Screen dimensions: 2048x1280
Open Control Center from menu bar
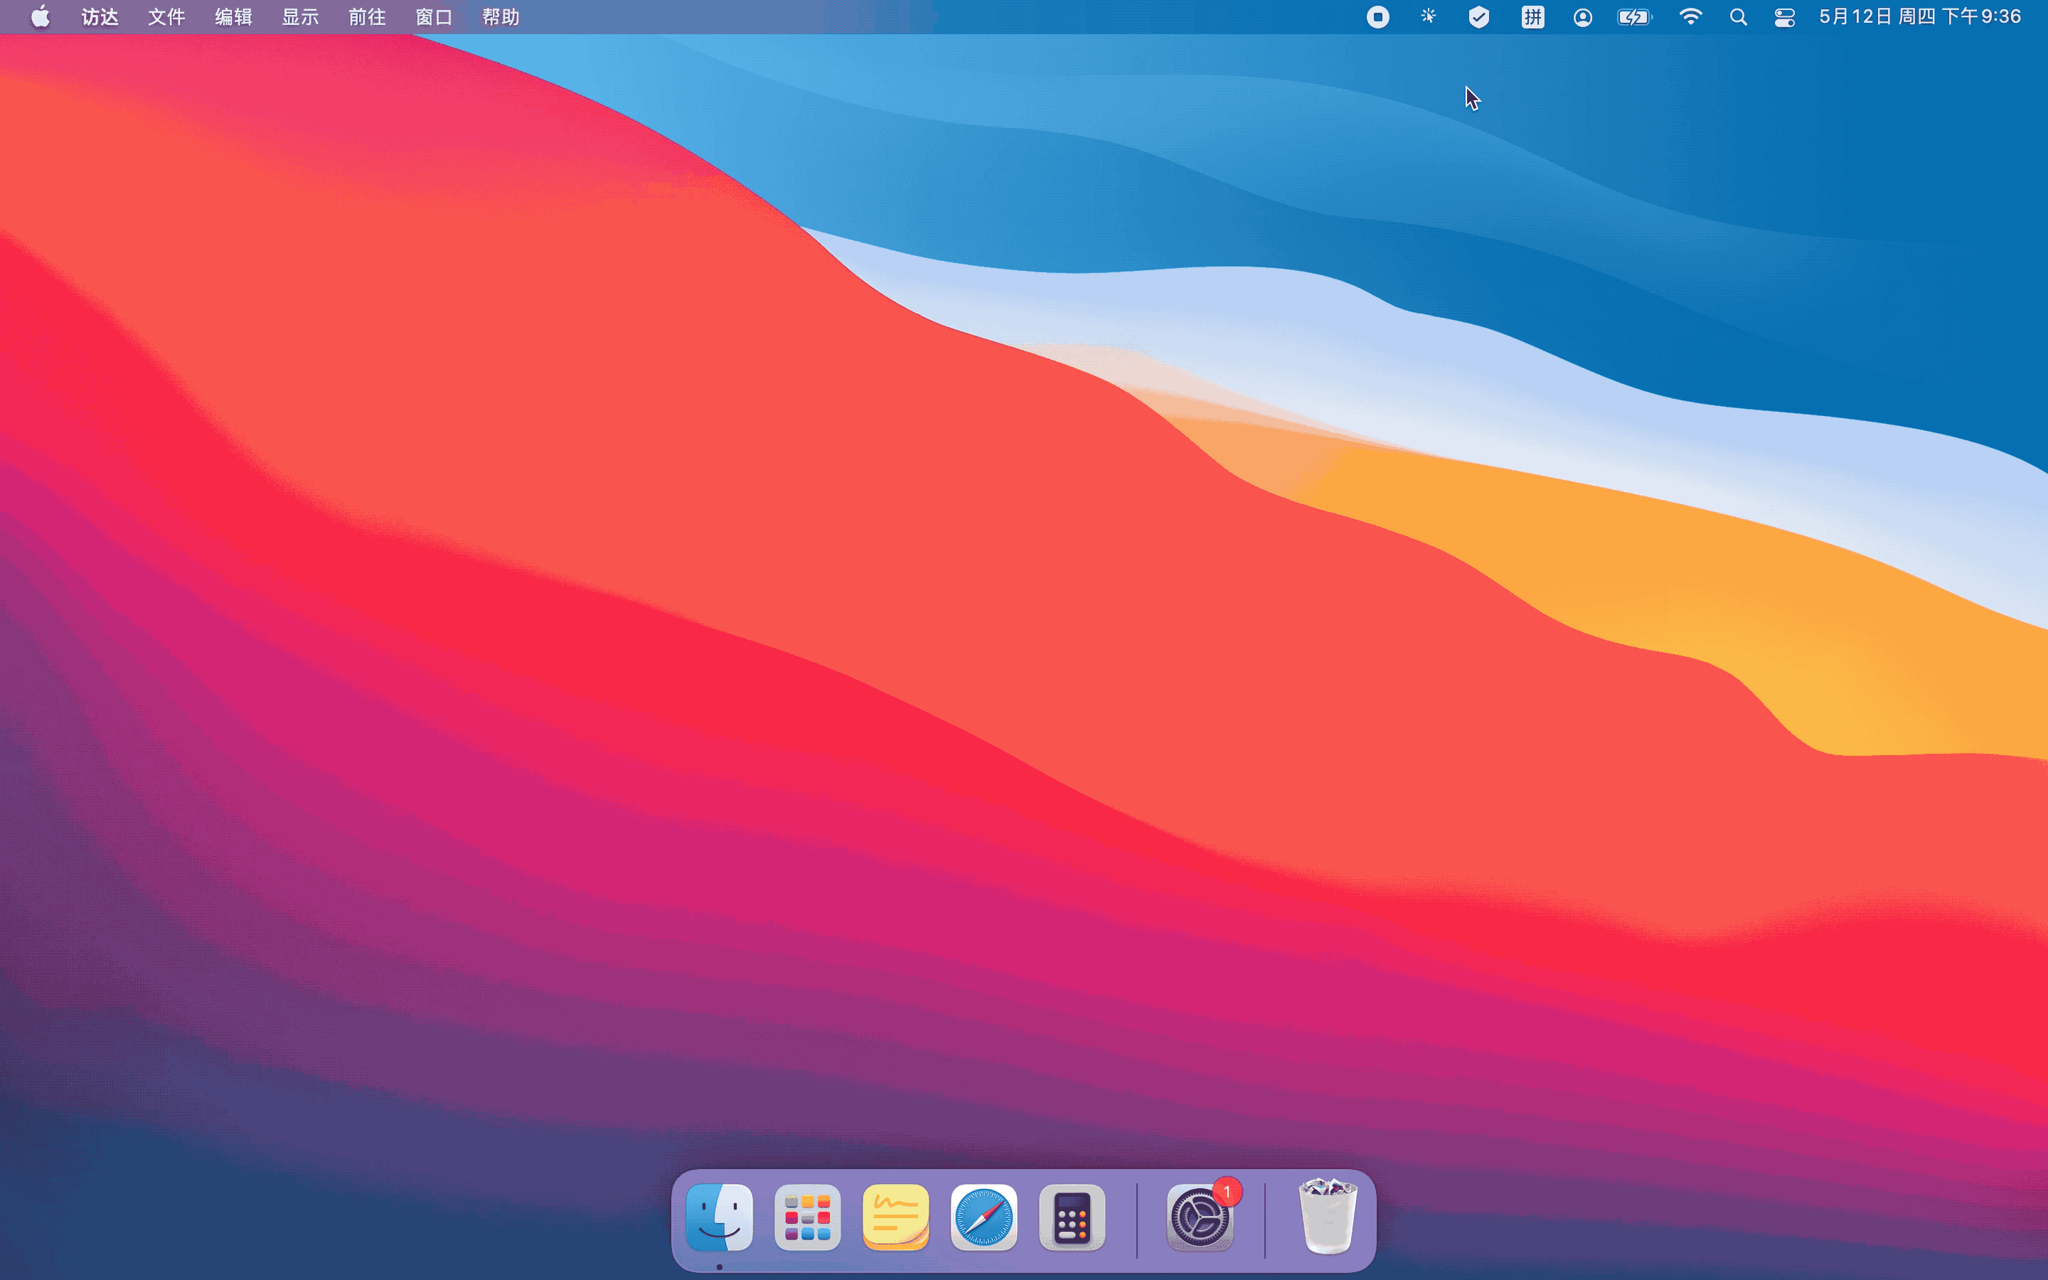click(x=1784, y=17)
